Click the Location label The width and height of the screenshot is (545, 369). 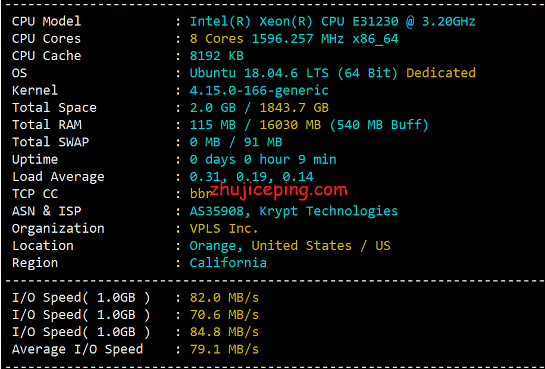coord(43,246)
